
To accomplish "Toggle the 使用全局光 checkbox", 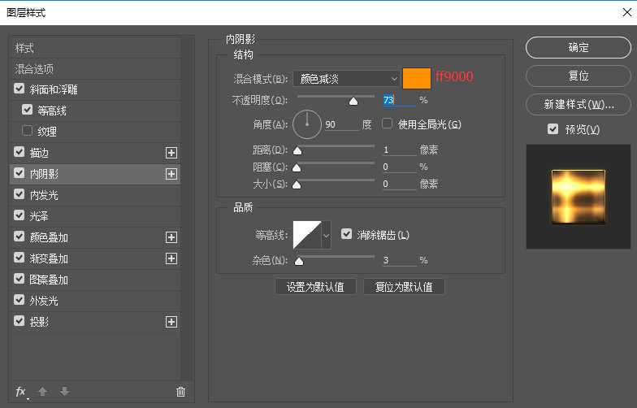I will point(388,124).
